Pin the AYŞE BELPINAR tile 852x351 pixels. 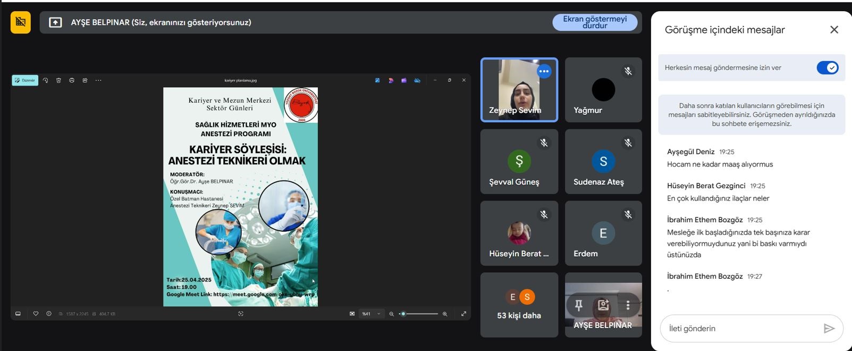[579, 305]
